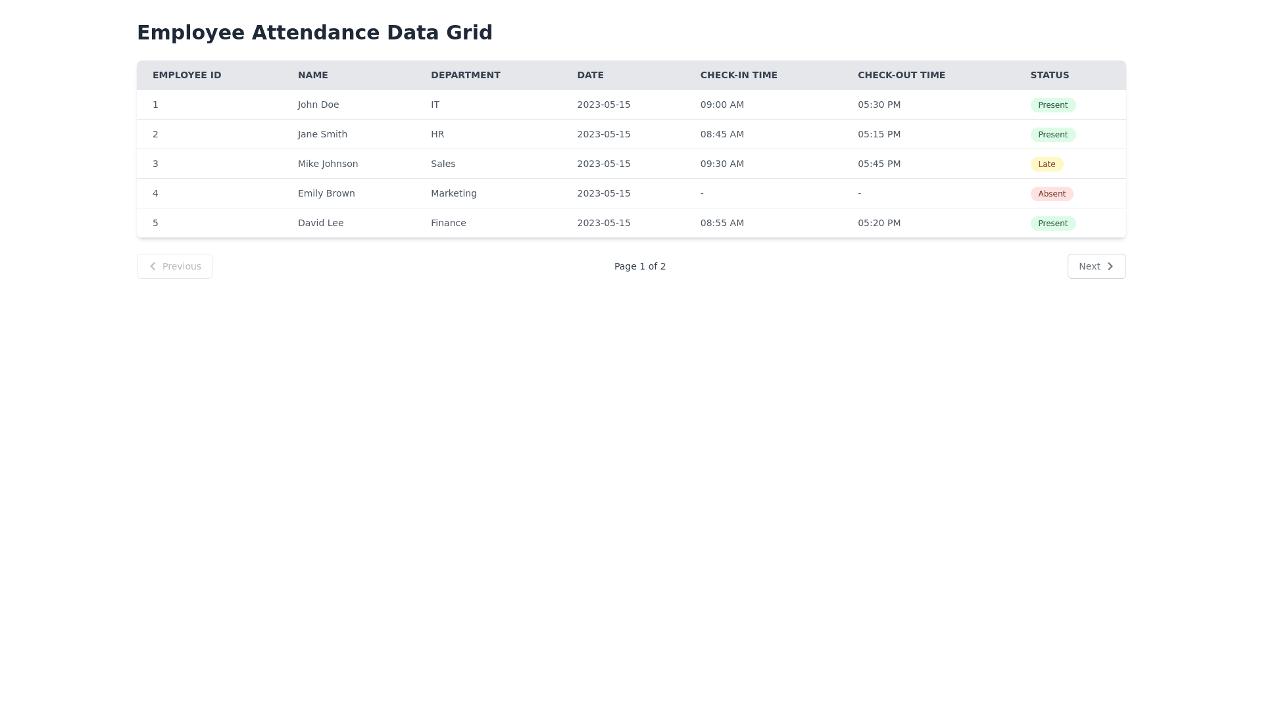This screenshot has height=710, width=1263.
Task: Click the Date column header
Action: pos(590,75)
